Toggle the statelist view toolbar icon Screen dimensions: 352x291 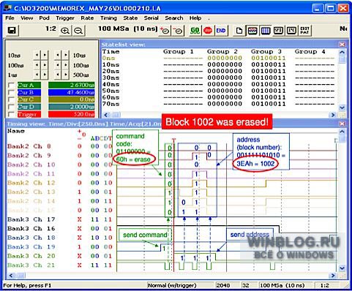pyautogui.click(x=266, y=31)
